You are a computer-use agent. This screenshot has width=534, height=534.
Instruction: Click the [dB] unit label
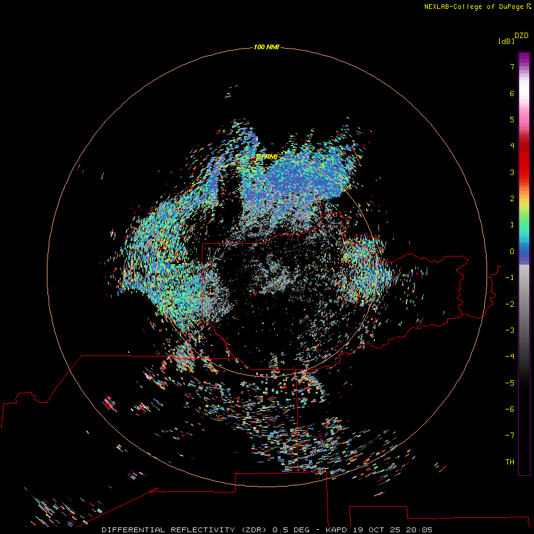(x=507, y=41)
